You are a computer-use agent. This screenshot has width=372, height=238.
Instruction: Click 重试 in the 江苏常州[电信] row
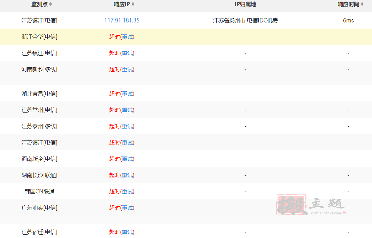coord(127,110)
